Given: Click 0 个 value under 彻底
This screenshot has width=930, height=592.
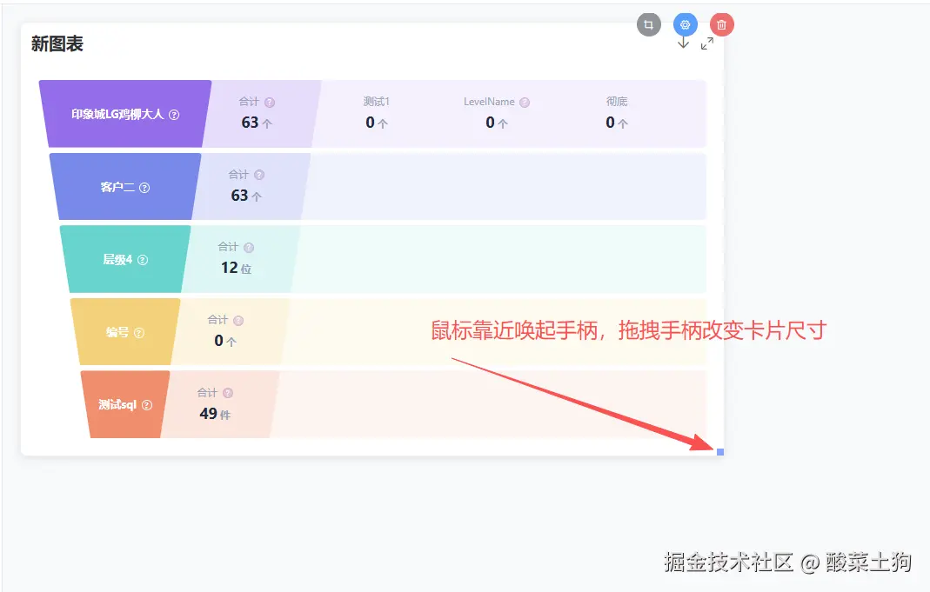Looking at the screenshot, I should click(617, 123).
